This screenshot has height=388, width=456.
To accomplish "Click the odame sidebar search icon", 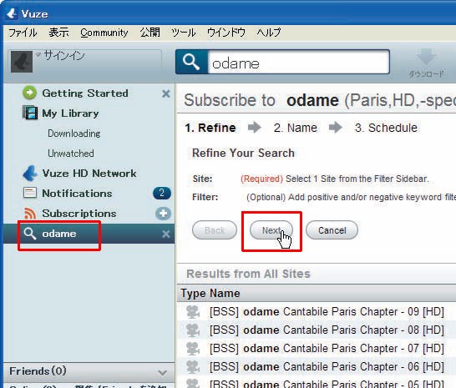I will (x=30, y=234).
